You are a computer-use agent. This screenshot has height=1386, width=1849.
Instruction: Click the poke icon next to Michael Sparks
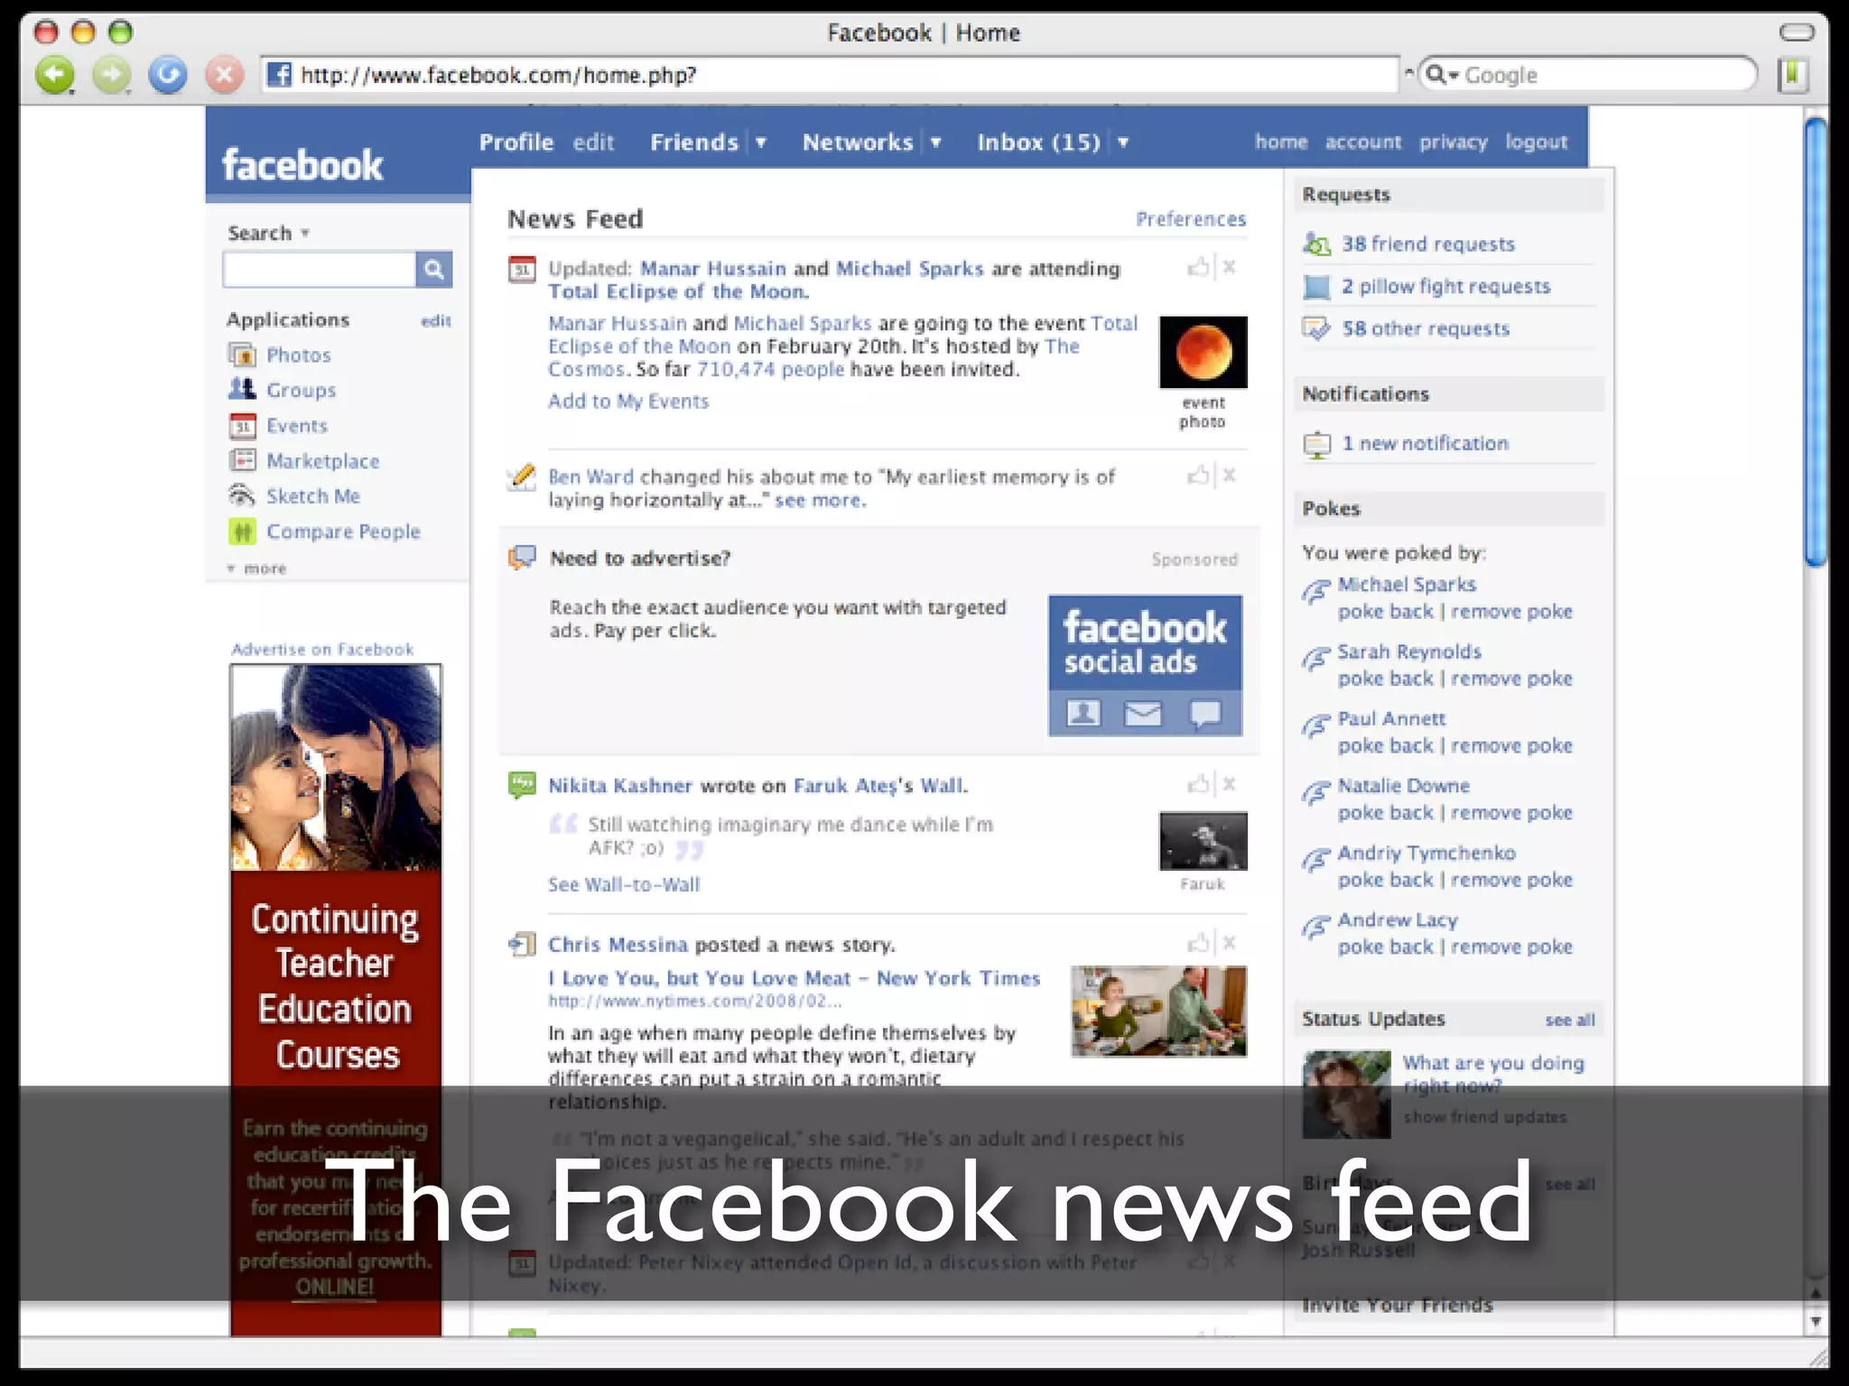1316,591
